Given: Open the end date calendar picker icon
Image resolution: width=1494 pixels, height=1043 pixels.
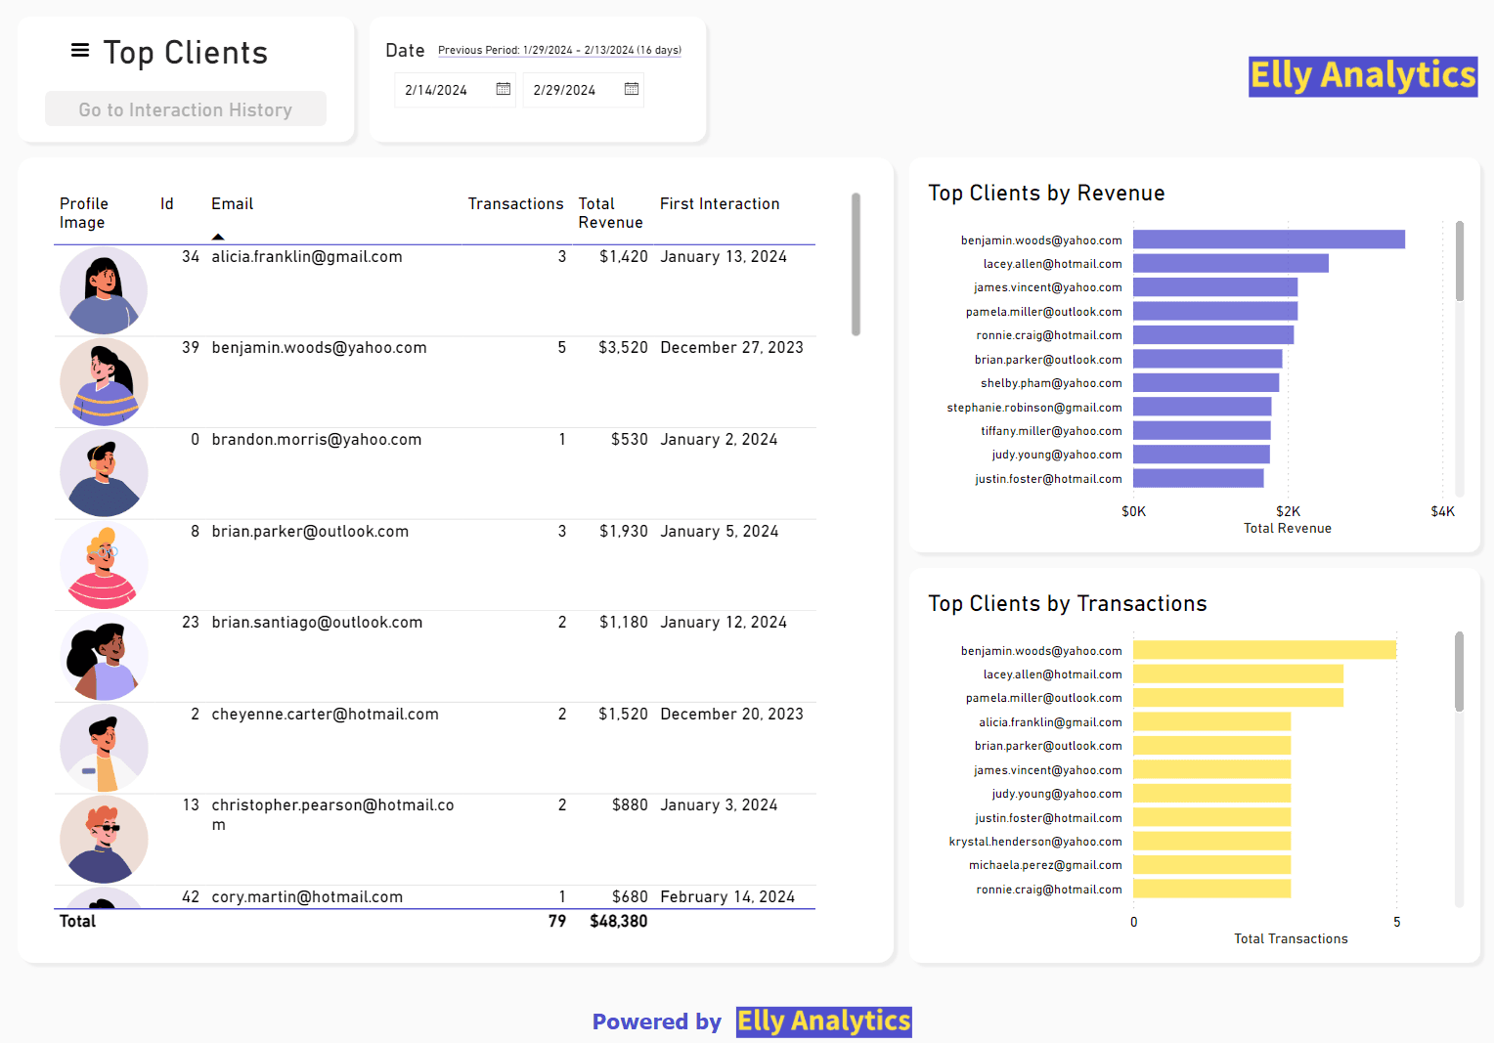Looking at the screenshot, I should tap(632, 89).
